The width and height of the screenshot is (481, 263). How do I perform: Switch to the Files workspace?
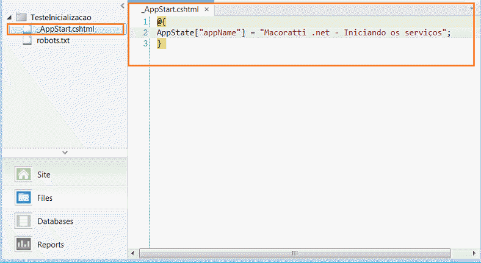coord(65,198)
